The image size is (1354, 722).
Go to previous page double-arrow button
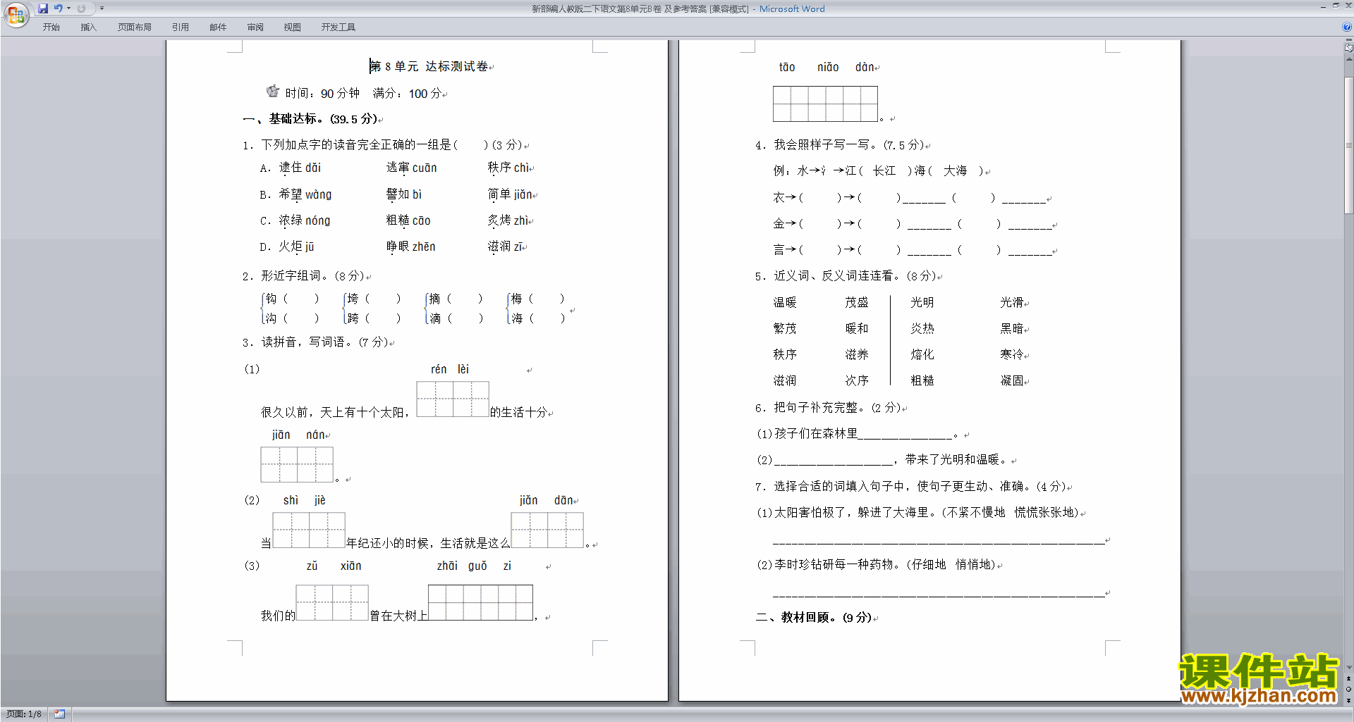1349,679
